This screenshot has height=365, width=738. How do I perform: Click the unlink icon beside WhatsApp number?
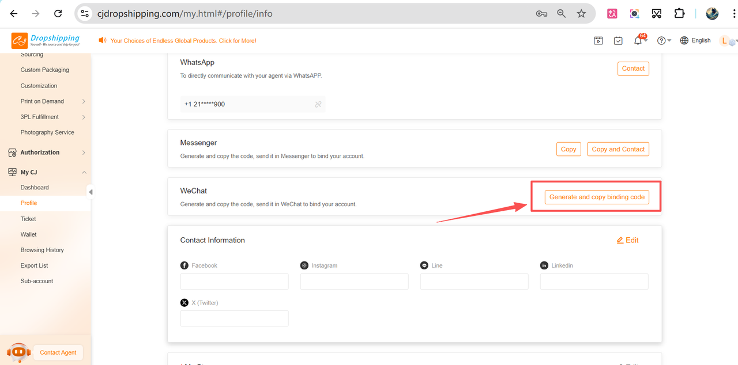tap(318, 104)
